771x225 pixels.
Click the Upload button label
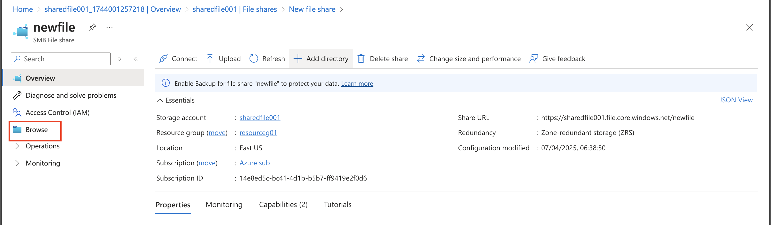230,59
